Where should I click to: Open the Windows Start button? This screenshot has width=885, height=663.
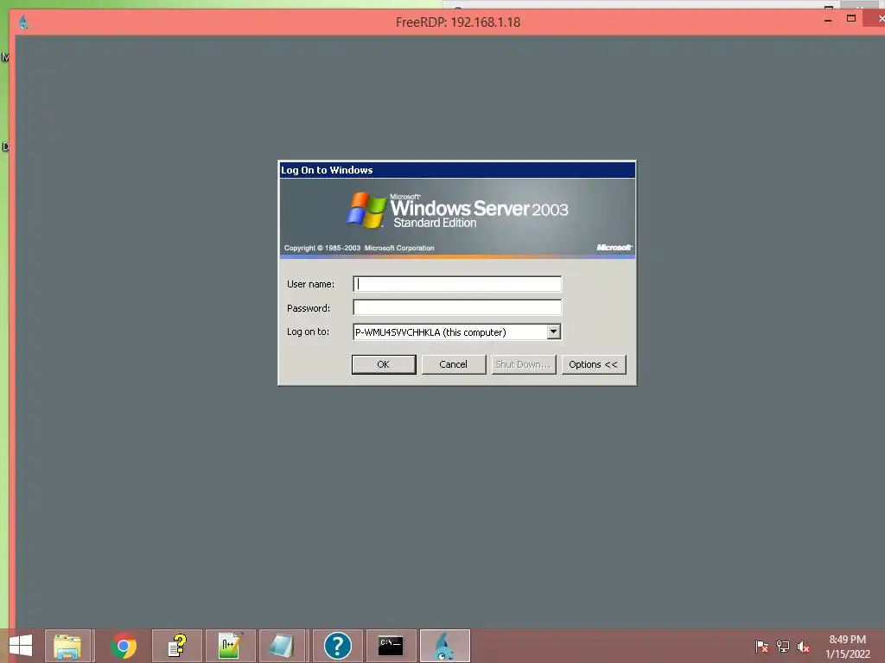click(x=21, y=646)
